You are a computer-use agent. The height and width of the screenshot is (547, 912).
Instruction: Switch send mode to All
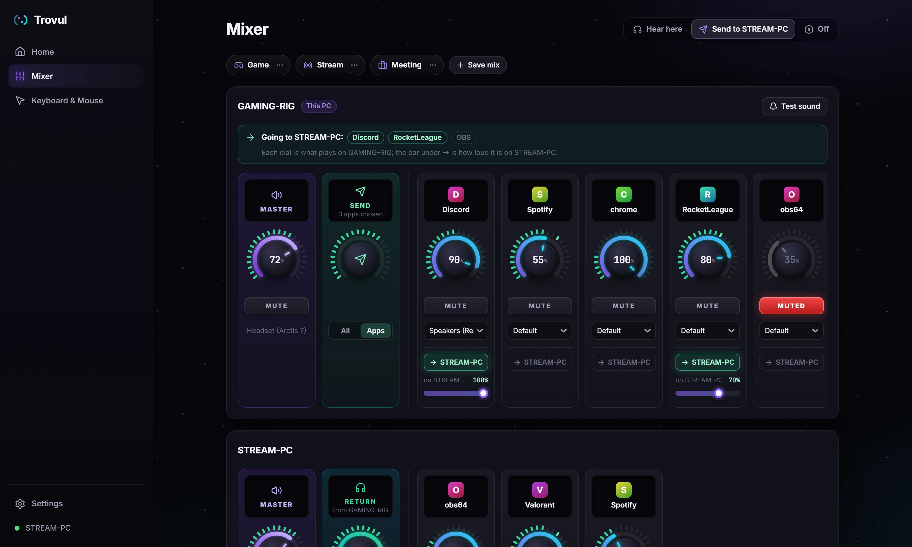pos(345,331)
